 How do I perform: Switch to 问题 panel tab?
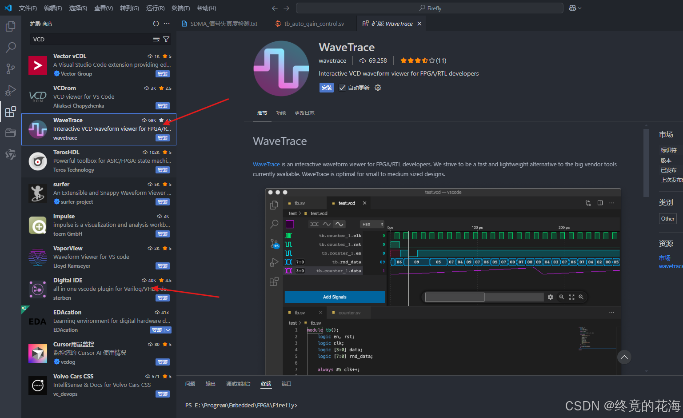(x=190, y=384)
